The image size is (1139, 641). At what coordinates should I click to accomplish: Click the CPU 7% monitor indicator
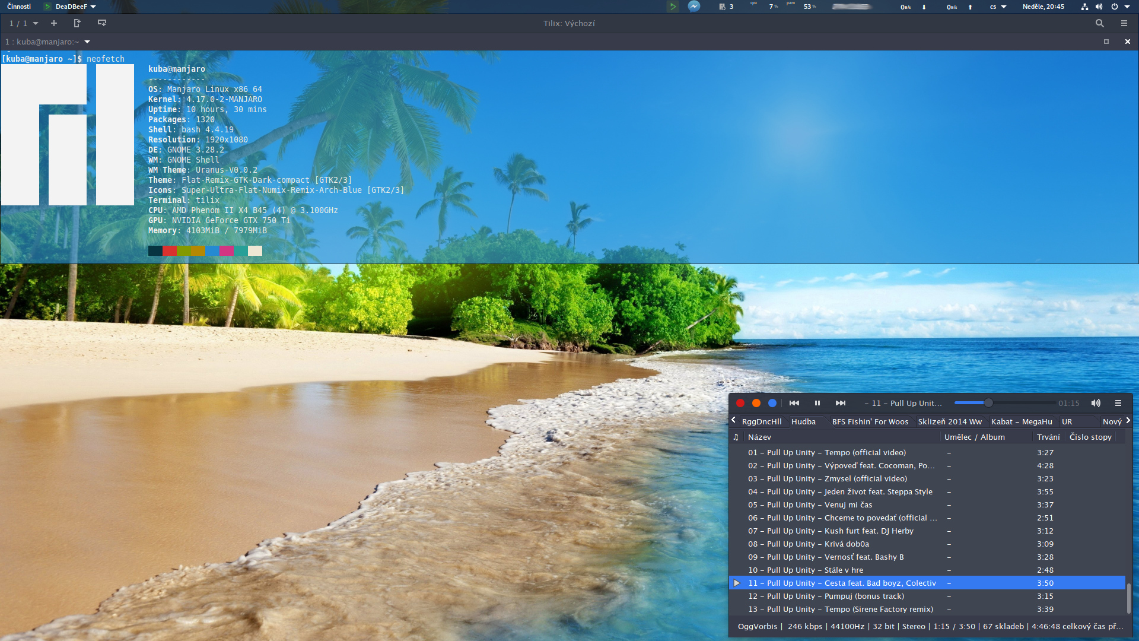point(765,7)
